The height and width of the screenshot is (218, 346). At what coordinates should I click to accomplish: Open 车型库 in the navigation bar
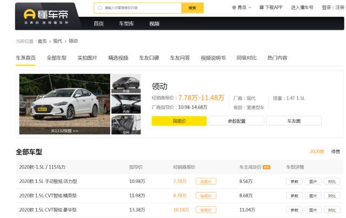click(x=127, y=24)
